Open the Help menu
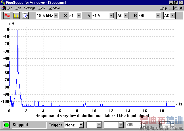Image resolution: width=184 pixels, height=131 pixels. click(164, 8)
